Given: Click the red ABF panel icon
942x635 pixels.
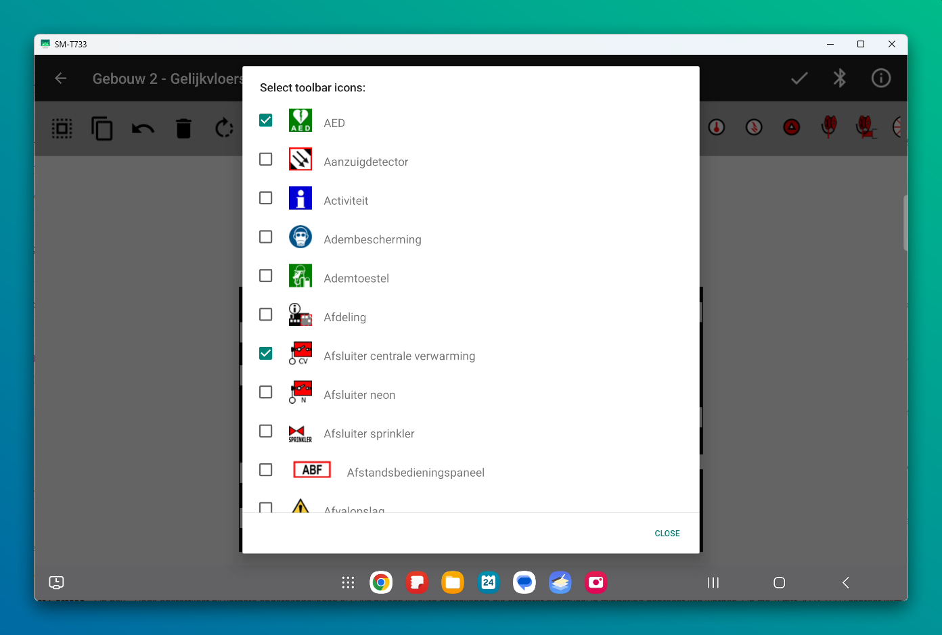Looking at the screenshot, I should [x=312, y=470].
